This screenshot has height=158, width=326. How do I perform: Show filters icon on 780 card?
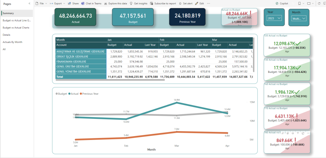coord(298,133)
